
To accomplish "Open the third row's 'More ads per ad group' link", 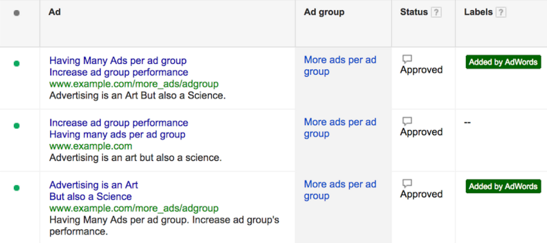I will coord(340,189).
